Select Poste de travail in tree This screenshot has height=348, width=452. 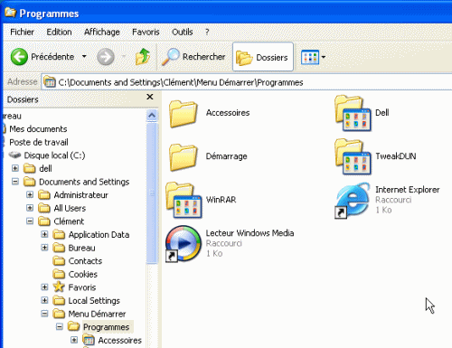click(39, 142)
